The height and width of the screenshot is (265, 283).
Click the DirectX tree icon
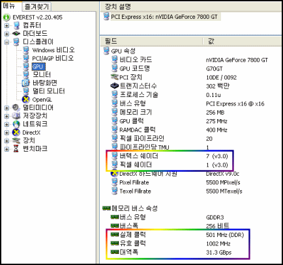point(16,132)
